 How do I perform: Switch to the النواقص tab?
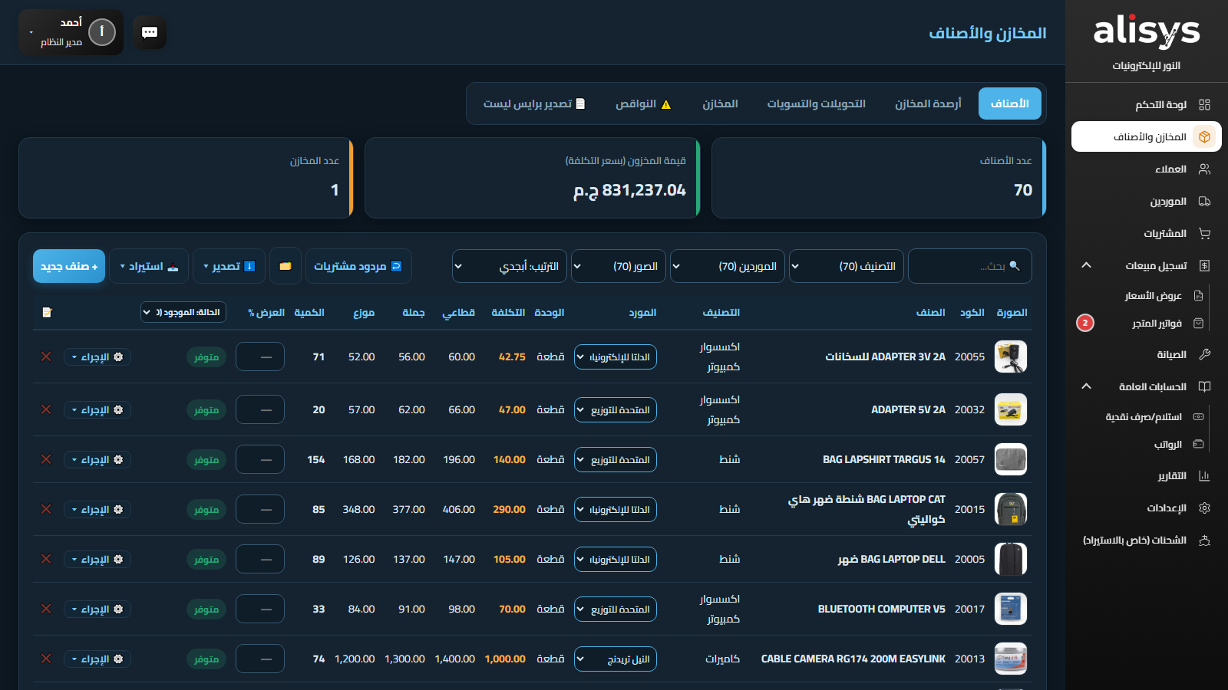click(x=643, y=103)
